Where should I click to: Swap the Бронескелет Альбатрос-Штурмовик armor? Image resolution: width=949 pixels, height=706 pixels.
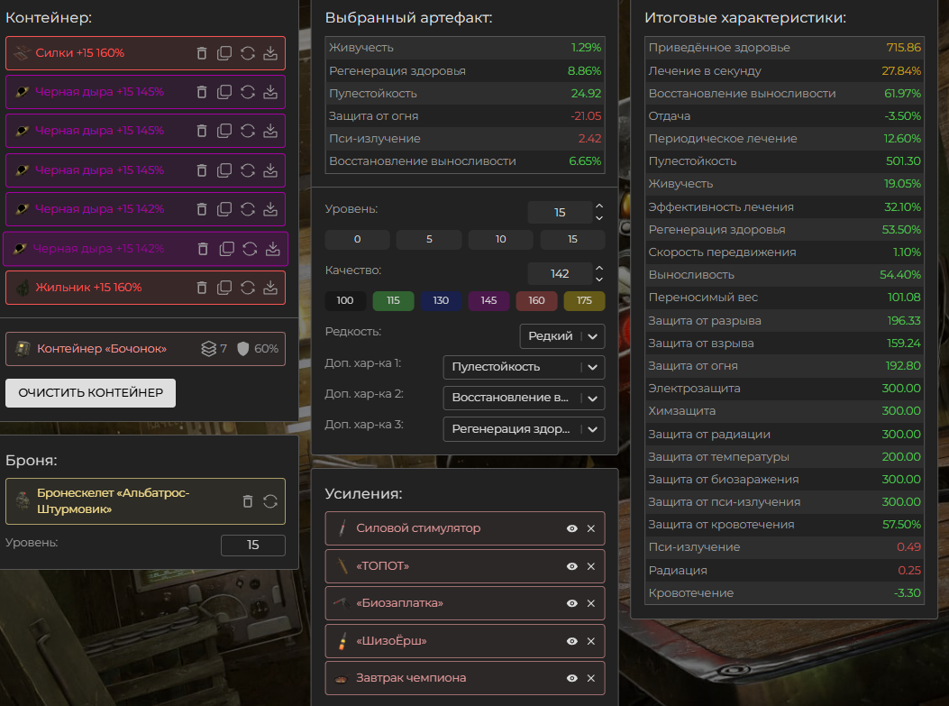269,501
